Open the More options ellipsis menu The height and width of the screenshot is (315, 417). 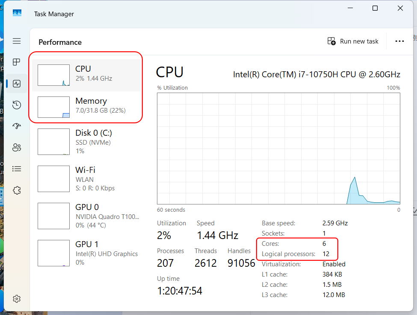(399, 41)
